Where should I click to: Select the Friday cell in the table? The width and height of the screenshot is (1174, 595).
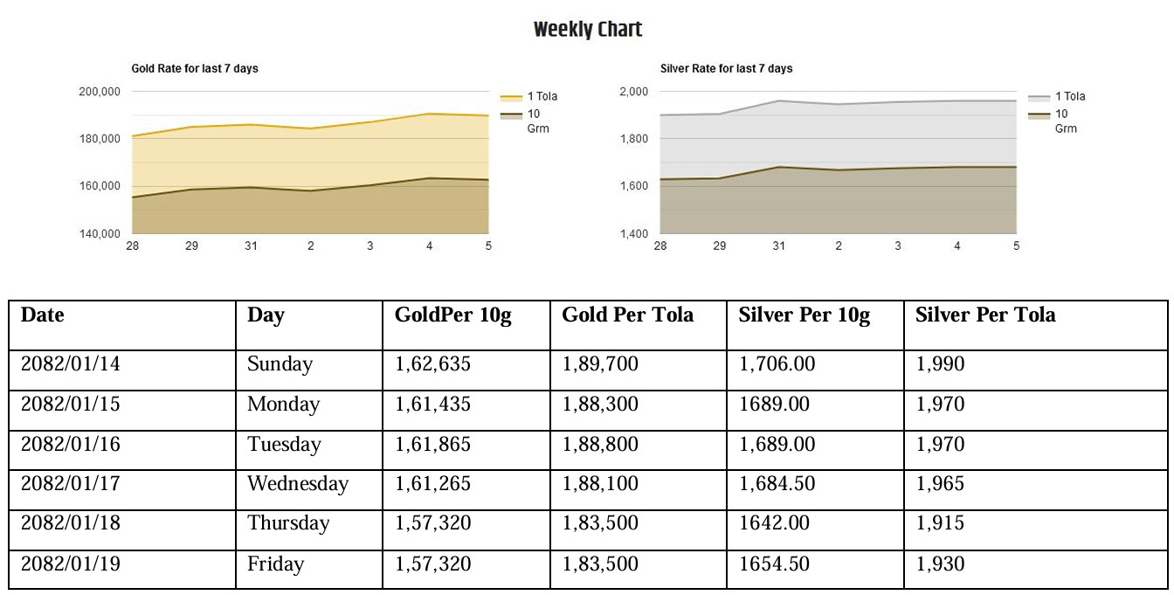tap(275, 564)
